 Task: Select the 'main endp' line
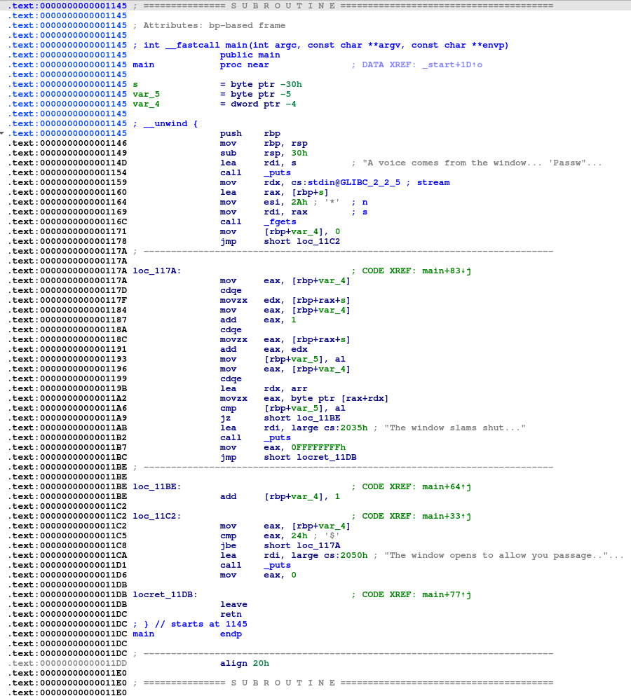coord(186,634)
